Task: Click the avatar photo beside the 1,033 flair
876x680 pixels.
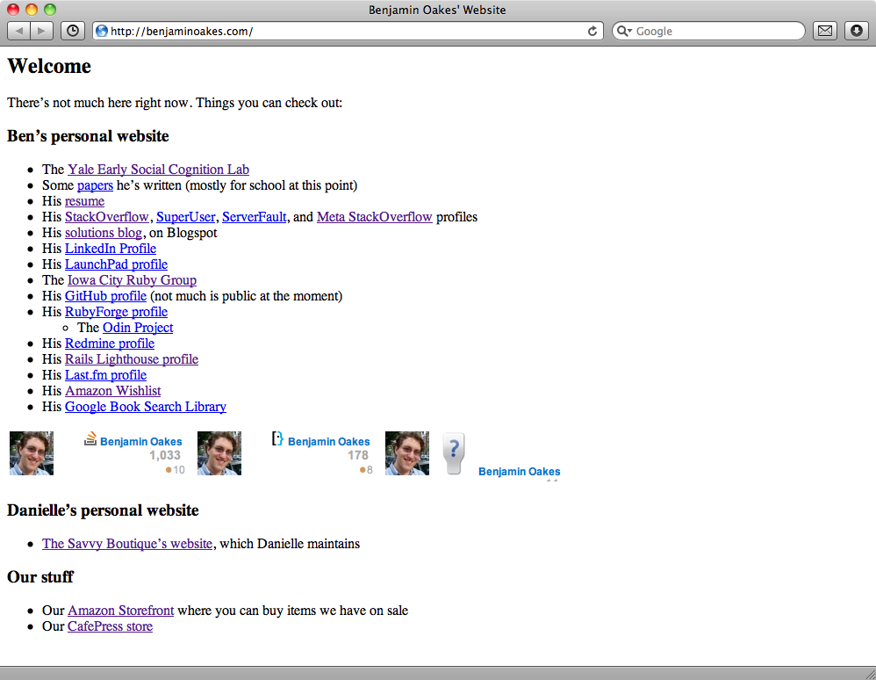Action: [32, 453]
